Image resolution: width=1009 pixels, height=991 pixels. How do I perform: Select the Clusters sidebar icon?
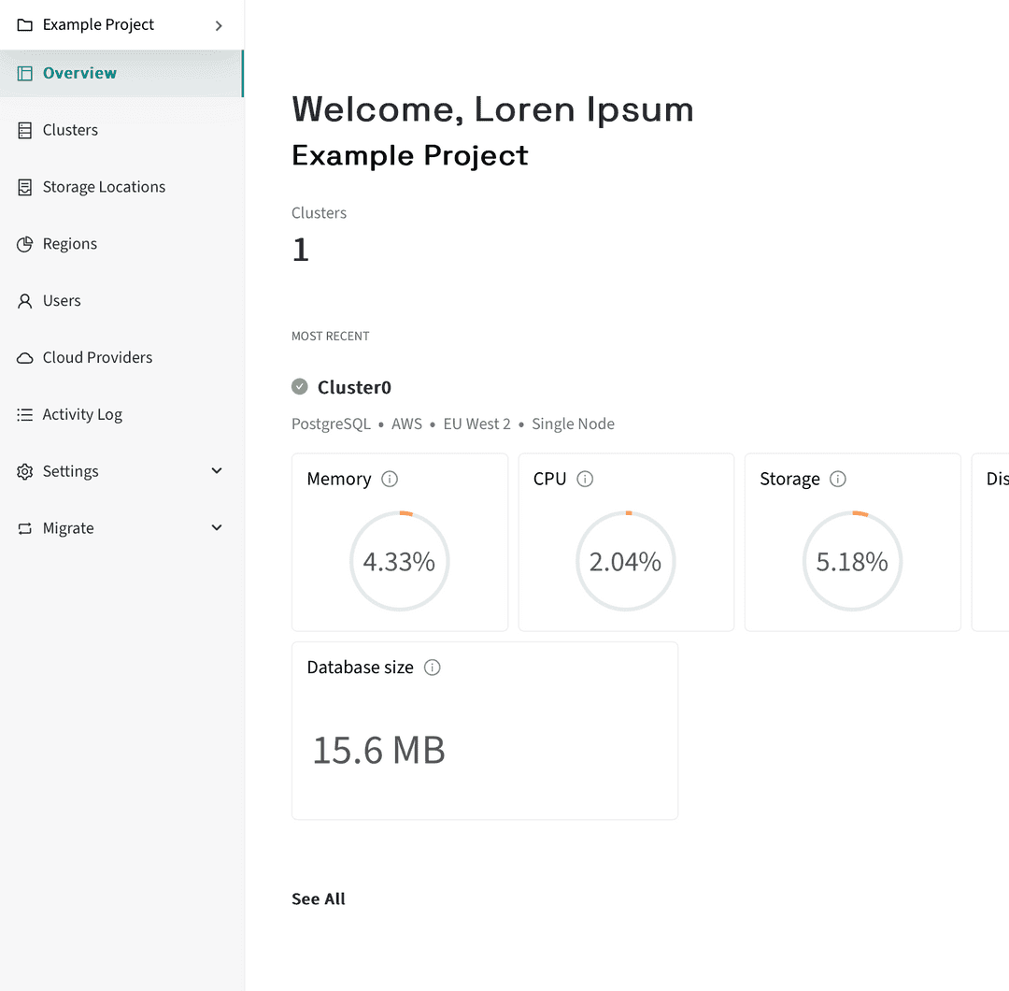(x=24, y=129)
